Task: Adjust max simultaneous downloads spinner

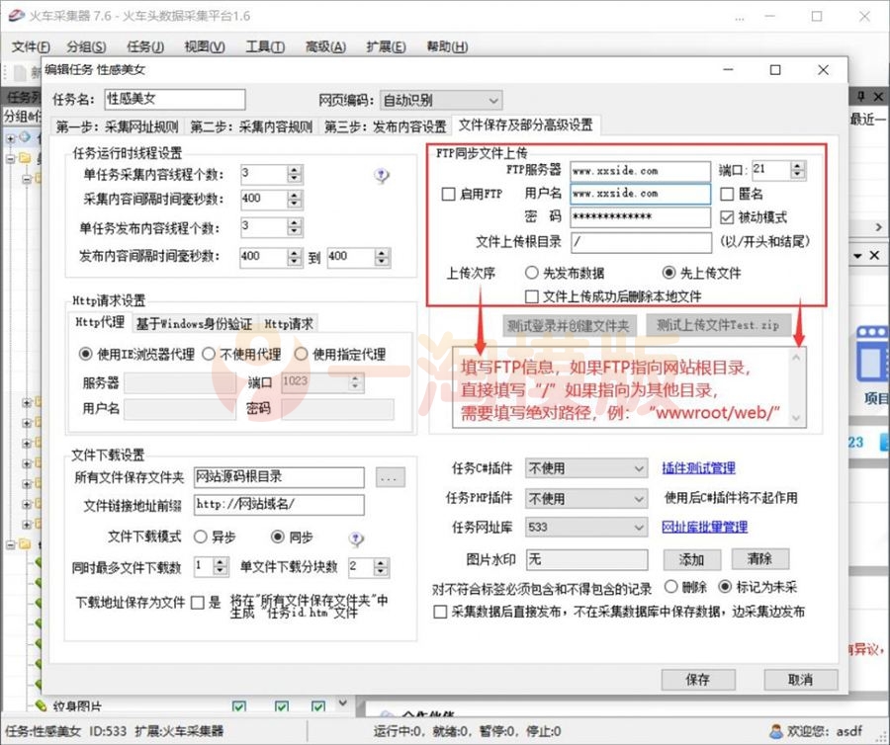Action: [x=221, y=566]
